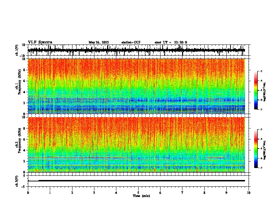Click the ch.1 colorbar log(PSD) unit label
This screenshot has width=280, height=216.
(x=265, y=92)
